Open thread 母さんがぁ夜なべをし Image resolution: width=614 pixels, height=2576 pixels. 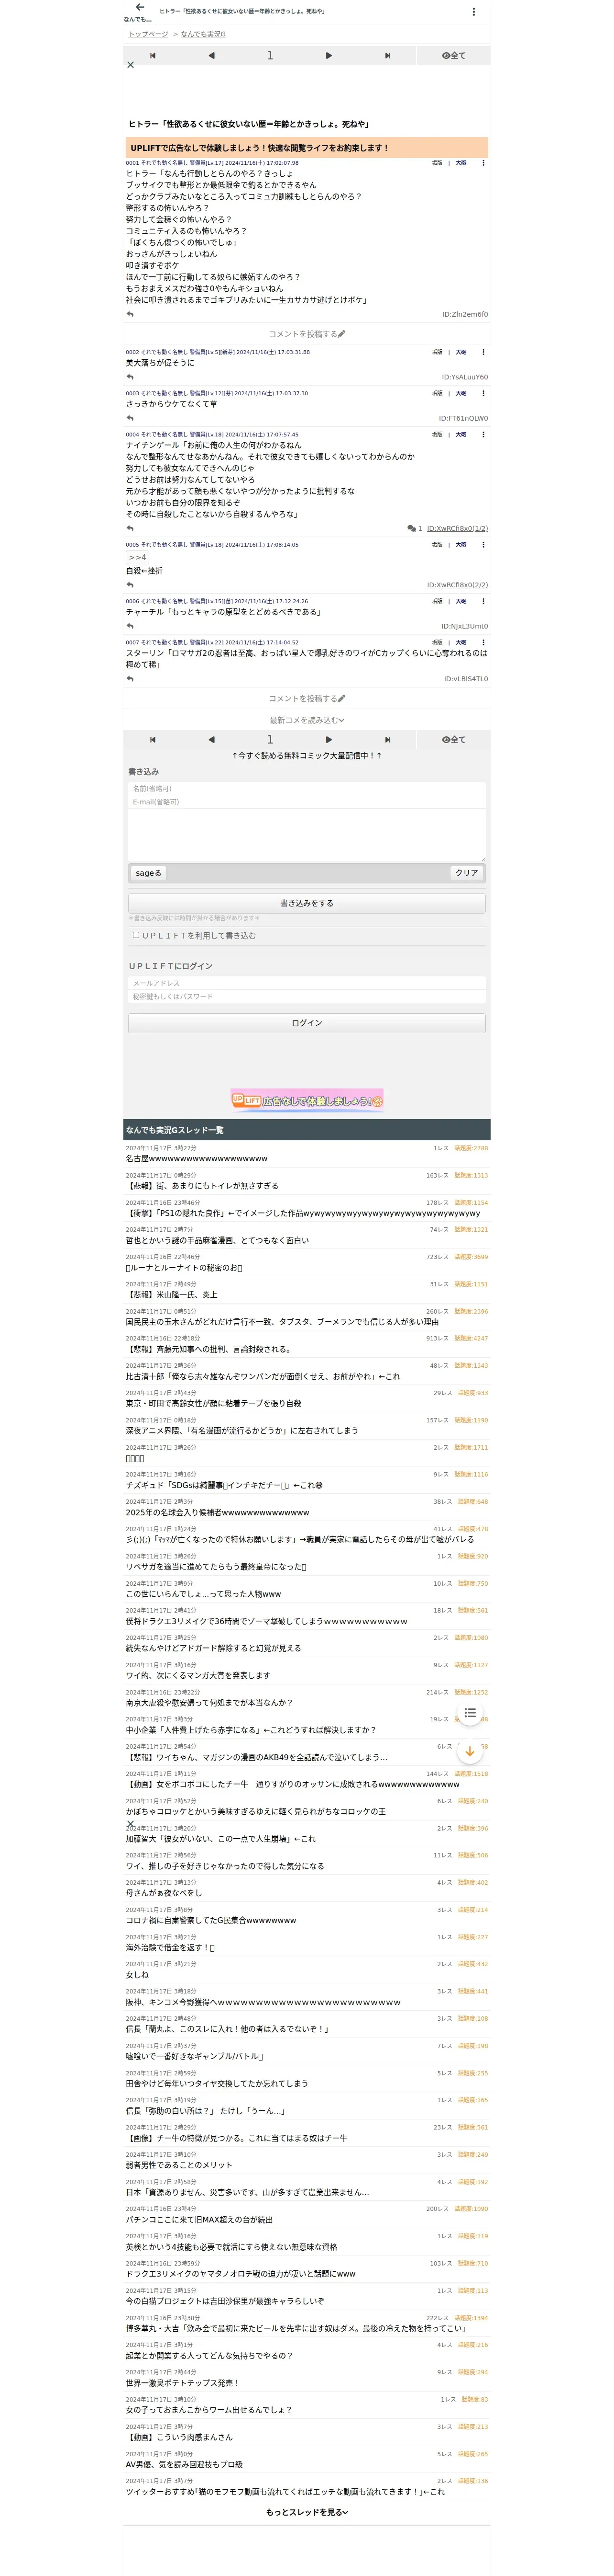[x=164, y=1893]
